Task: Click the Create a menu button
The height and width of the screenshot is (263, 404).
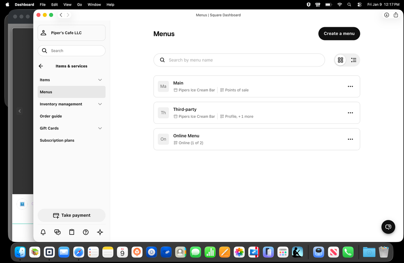Action: point(339,34)
